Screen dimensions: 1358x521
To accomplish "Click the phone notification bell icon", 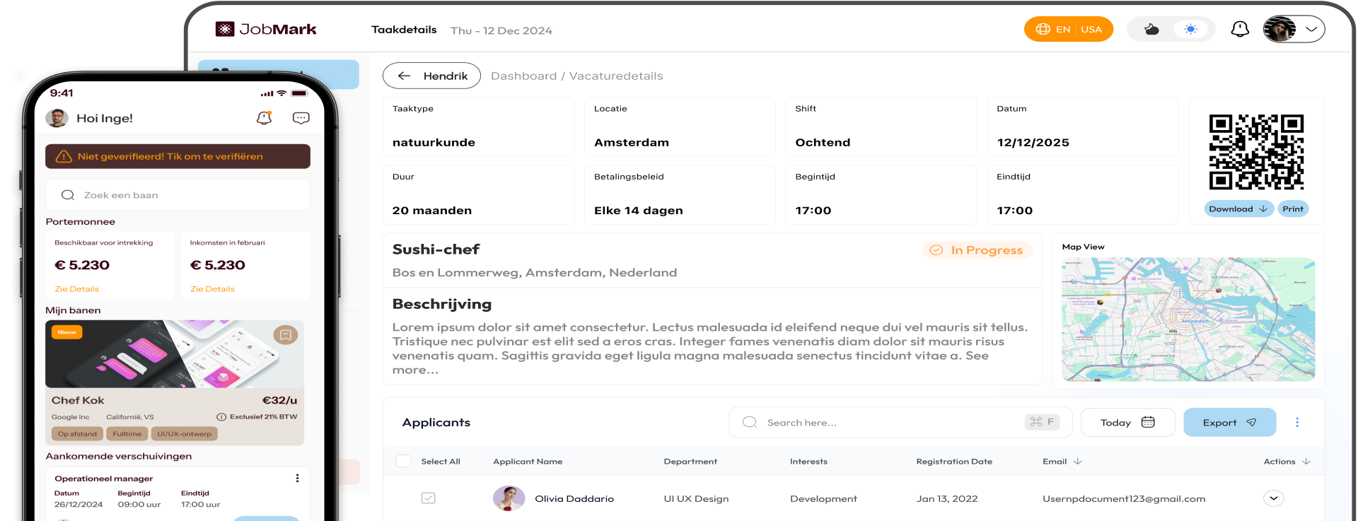I will click(x=264, y=118).
